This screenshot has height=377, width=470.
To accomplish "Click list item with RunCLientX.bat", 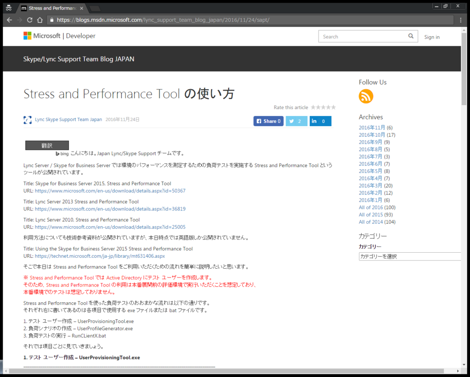I will coord(65,336).
